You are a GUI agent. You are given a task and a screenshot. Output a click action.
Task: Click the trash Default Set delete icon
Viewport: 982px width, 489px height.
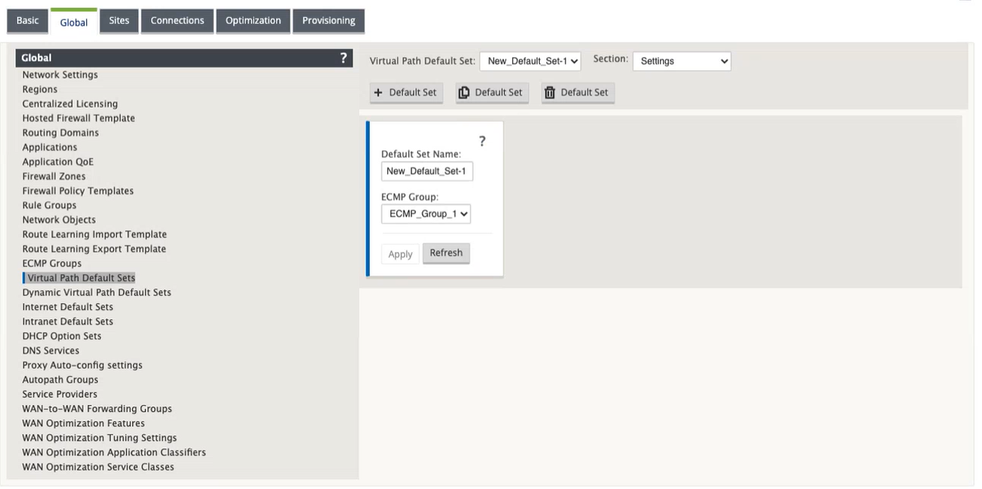550,93
